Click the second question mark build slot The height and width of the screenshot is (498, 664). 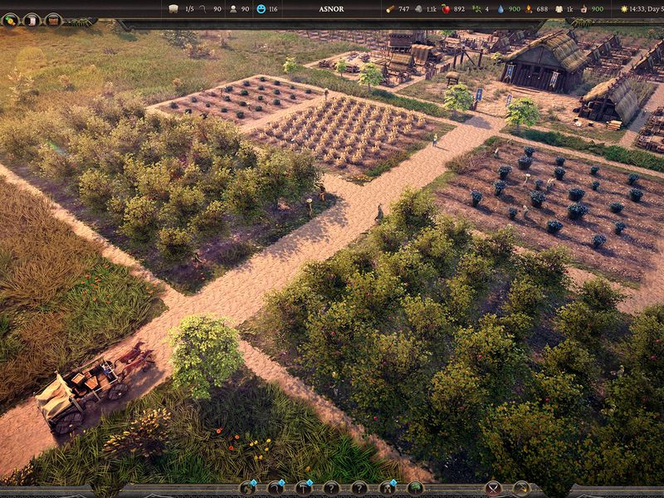coord(359,488)
